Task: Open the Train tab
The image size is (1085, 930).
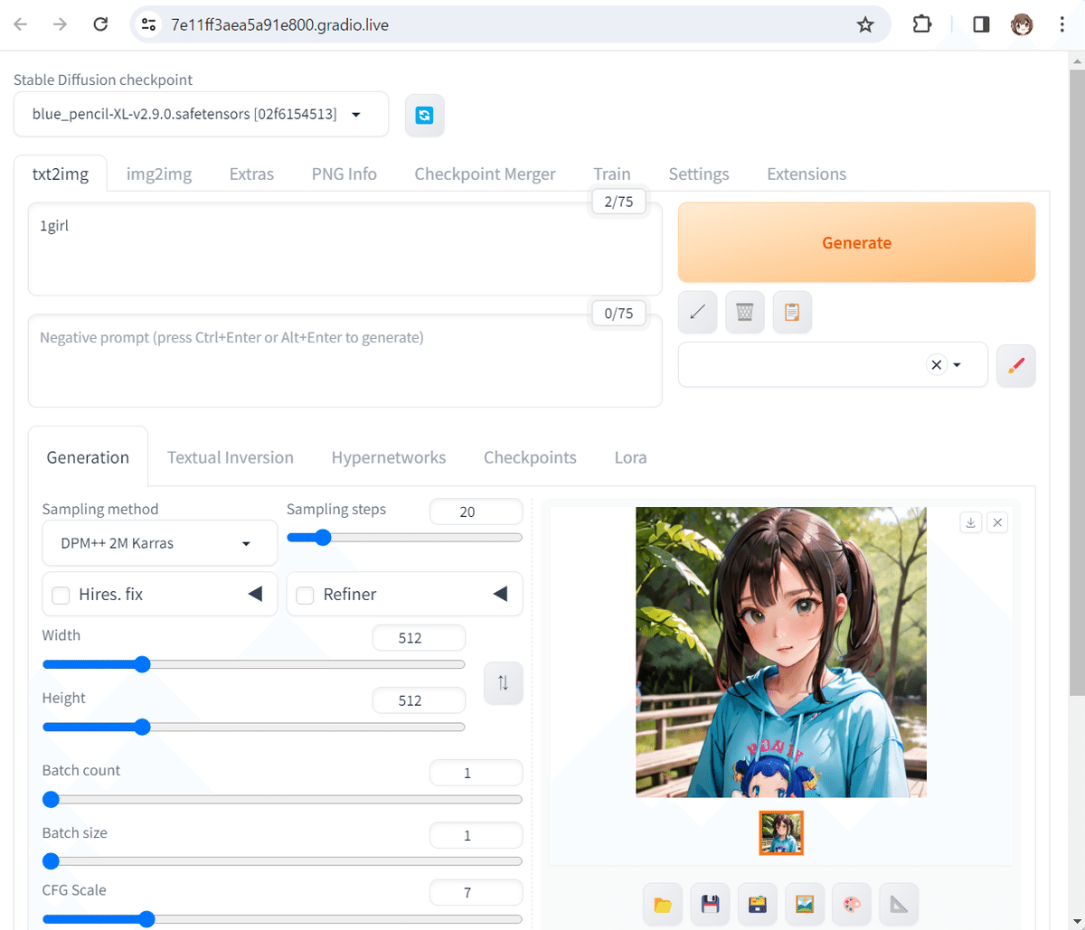Action: [612, 174]
